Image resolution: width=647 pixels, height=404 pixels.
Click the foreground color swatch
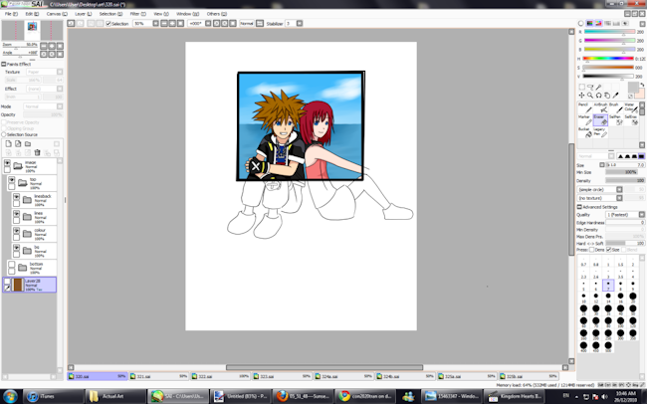click(x=633, y=88)
